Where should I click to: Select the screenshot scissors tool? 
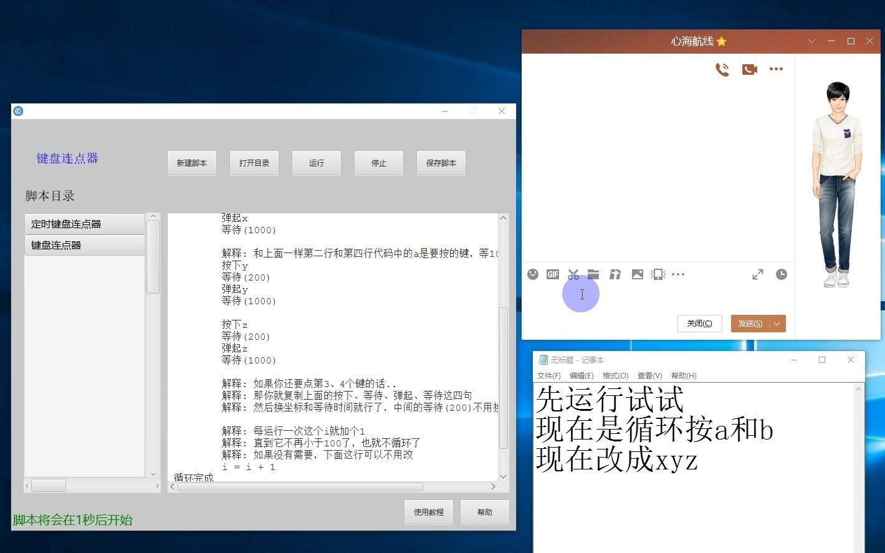(x=573, y=274)
